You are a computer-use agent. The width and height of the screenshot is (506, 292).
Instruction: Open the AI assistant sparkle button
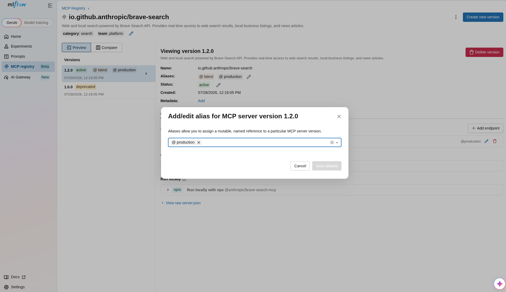(499, 284)
